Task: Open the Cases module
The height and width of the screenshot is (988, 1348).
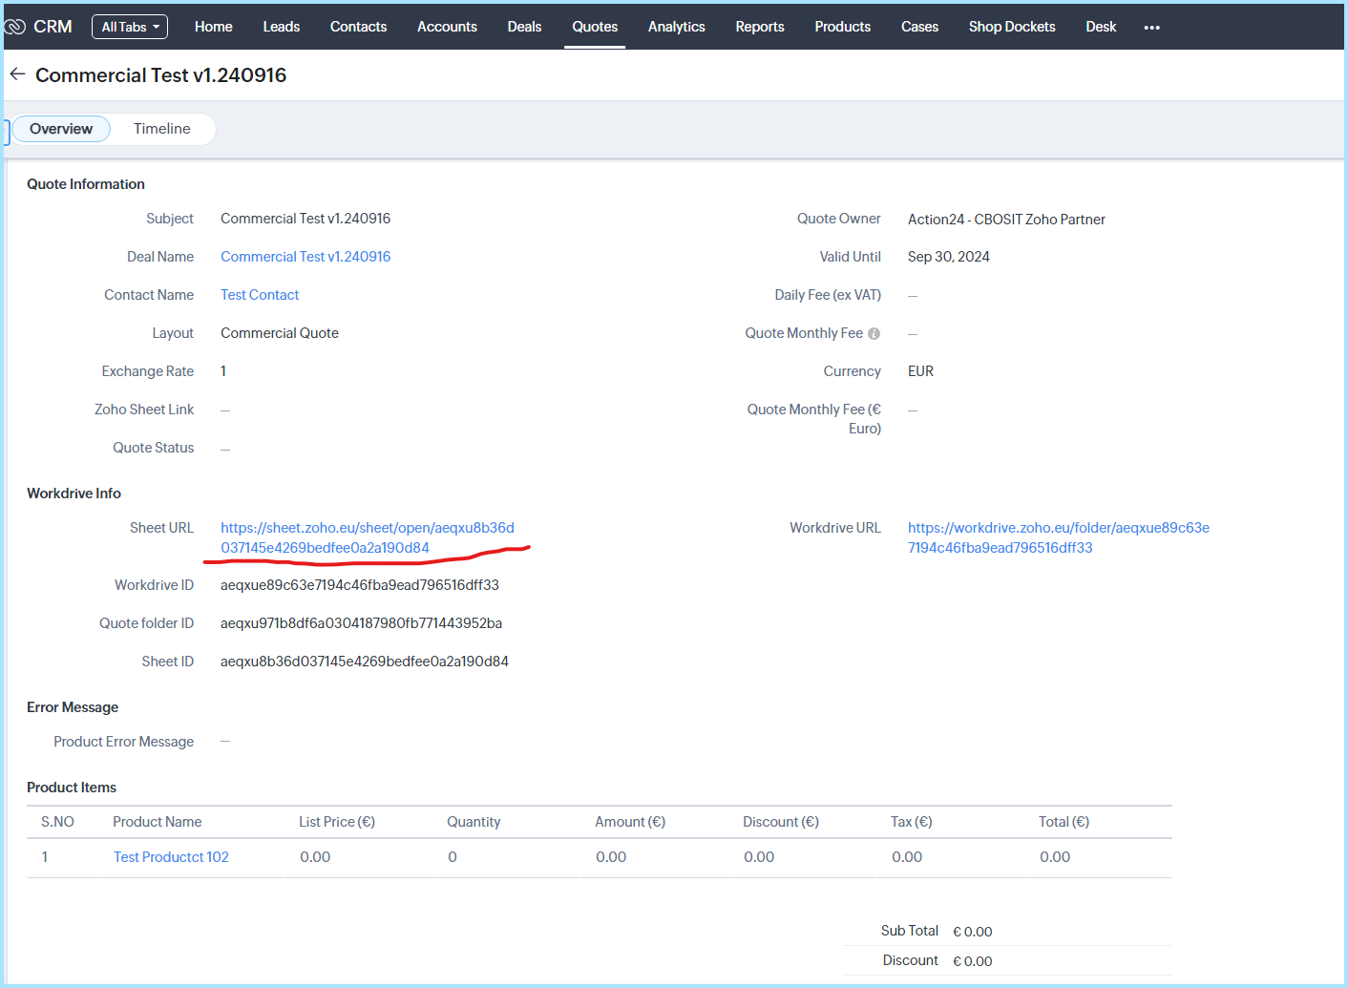Action: tap(919, 27)
